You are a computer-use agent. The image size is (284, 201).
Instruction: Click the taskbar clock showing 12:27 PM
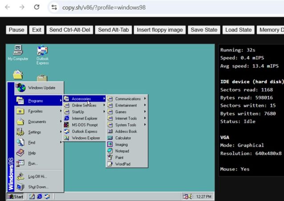[x=203, y=197]
